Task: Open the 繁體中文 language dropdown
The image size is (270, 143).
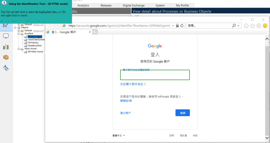Action: tap(119, 136)
